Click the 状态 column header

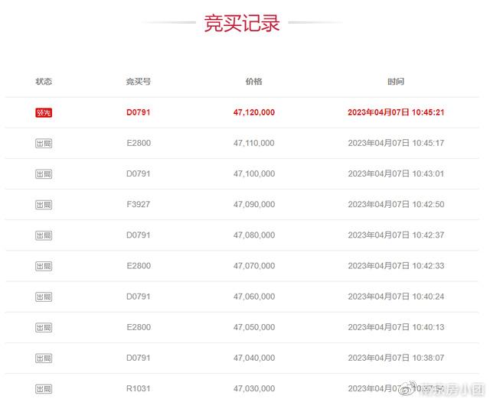tap(44, 82)
